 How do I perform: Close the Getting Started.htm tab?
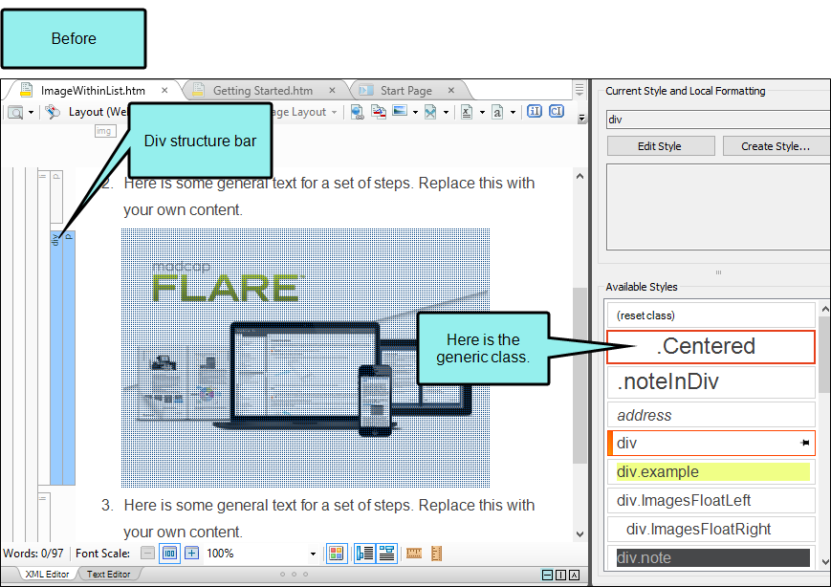(332, 91)
